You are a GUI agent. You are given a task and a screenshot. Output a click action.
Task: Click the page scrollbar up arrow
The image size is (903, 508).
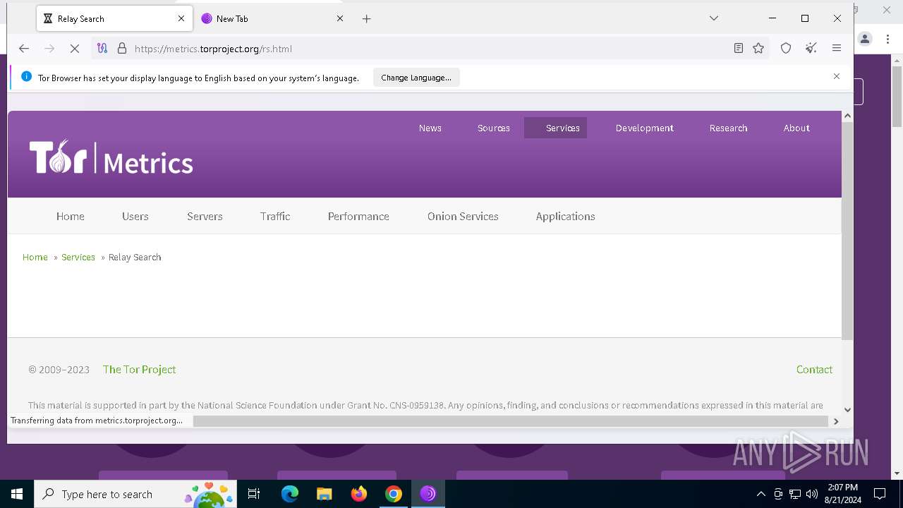[848, 116]
